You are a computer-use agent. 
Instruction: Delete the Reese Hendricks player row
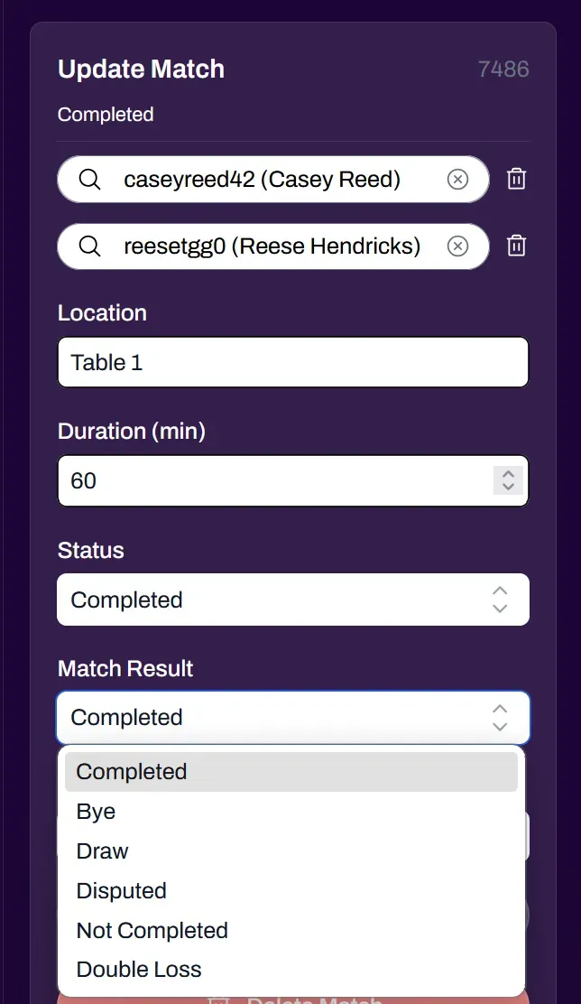pos(516,246)
